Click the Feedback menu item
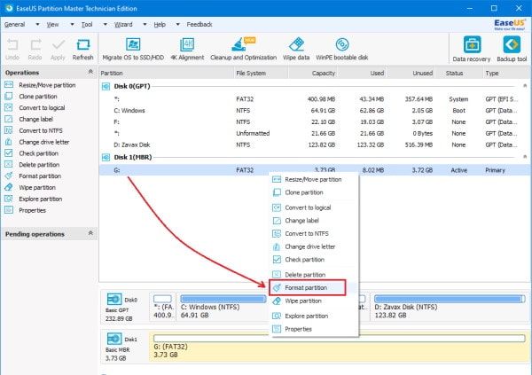 click(199, 25)
